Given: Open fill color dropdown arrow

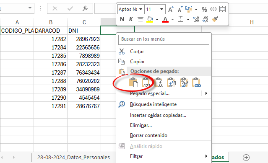Looking at the screenshot, I should 157,19.
